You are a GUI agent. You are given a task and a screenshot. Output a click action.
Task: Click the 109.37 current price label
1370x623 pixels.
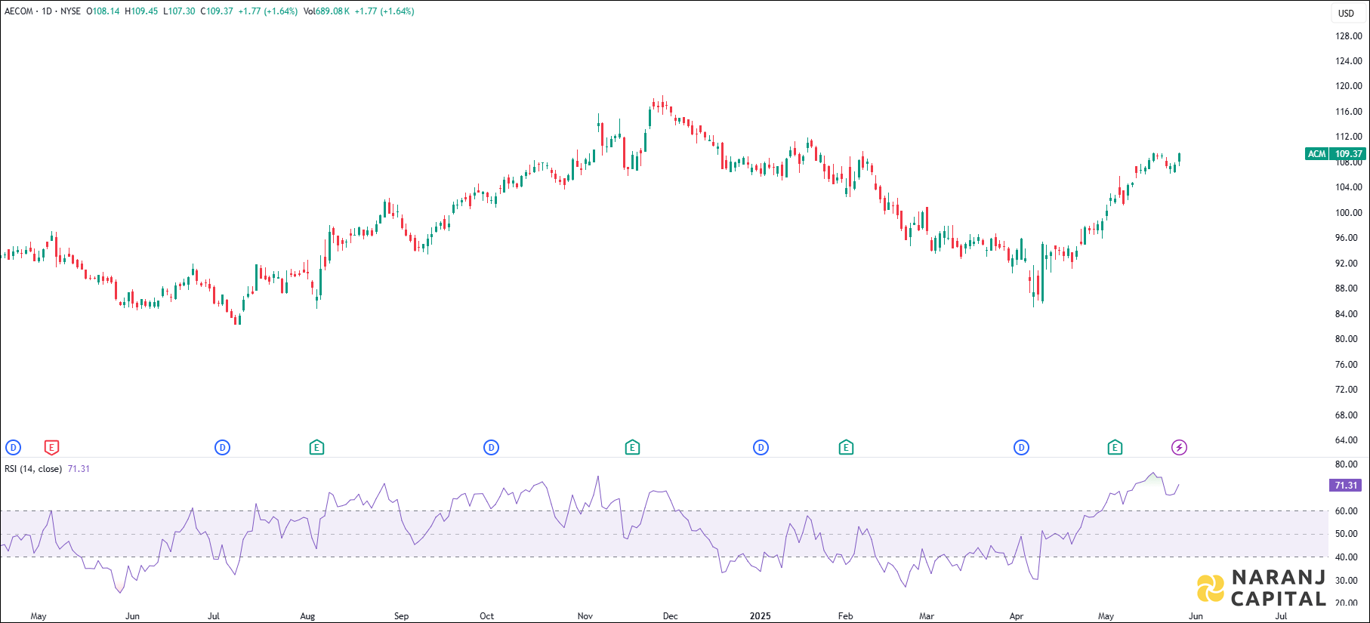(x=1348, y=154)
